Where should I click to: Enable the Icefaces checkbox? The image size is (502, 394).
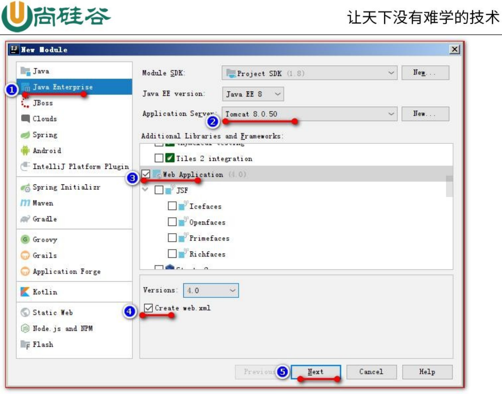[x=172, y=206]
